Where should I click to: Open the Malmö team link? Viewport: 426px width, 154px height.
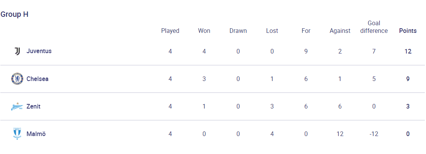pos(36,134)
